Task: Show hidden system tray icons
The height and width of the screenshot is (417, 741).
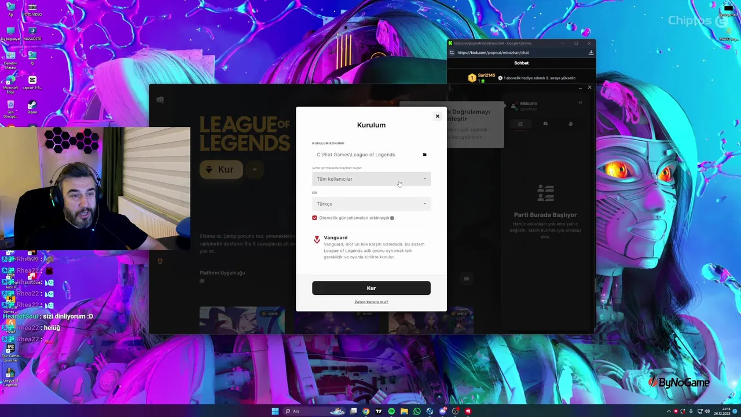Action: [669, 411]
